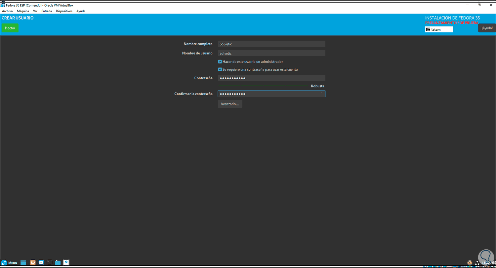Open the Entrada menu
The height and width of the screenshot is (268, 496).
click(47, 11)
